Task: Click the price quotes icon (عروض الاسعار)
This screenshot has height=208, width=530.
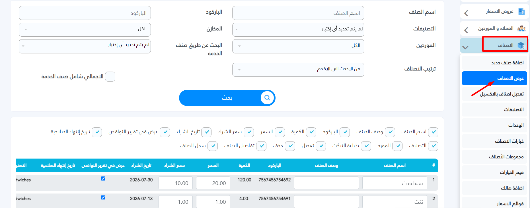Action: 521,12
